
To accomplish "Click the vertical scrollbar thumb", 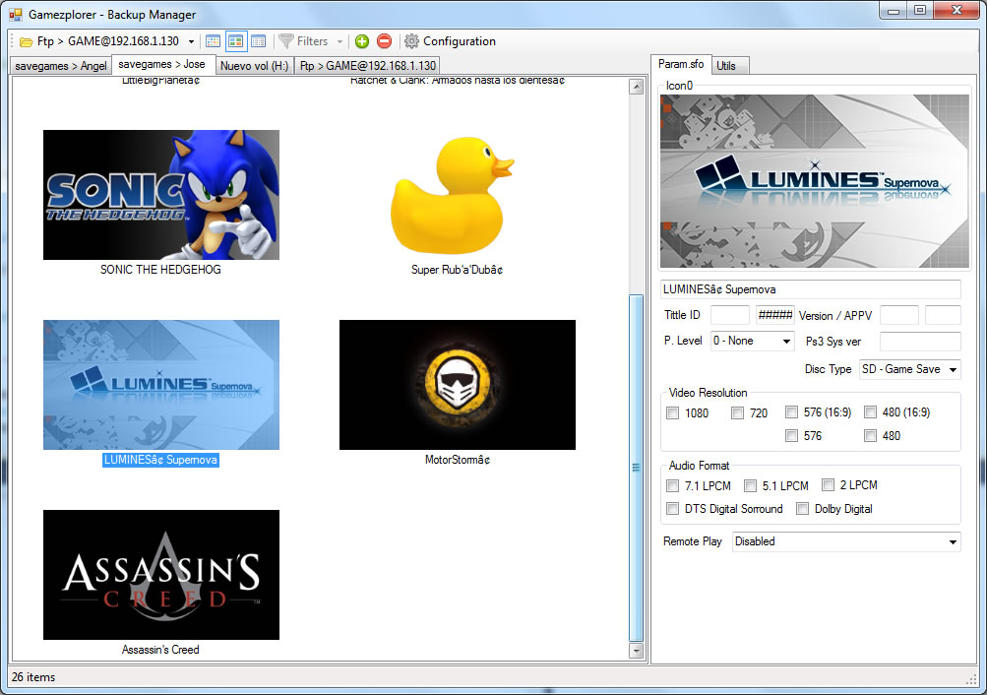I will 637,468.
